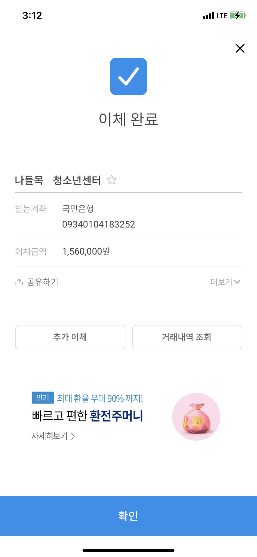The width and height of the screenshot is (257, 557).
Task: Select the account number 09340104183252
Action: 98,224
